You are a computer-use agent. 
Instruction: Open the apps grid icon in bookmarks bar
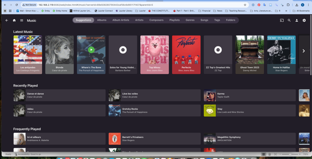point(10,11)
